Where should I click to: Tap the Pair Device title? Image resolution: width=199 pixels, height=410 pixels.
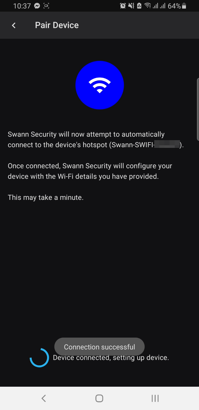pos(57,25)
